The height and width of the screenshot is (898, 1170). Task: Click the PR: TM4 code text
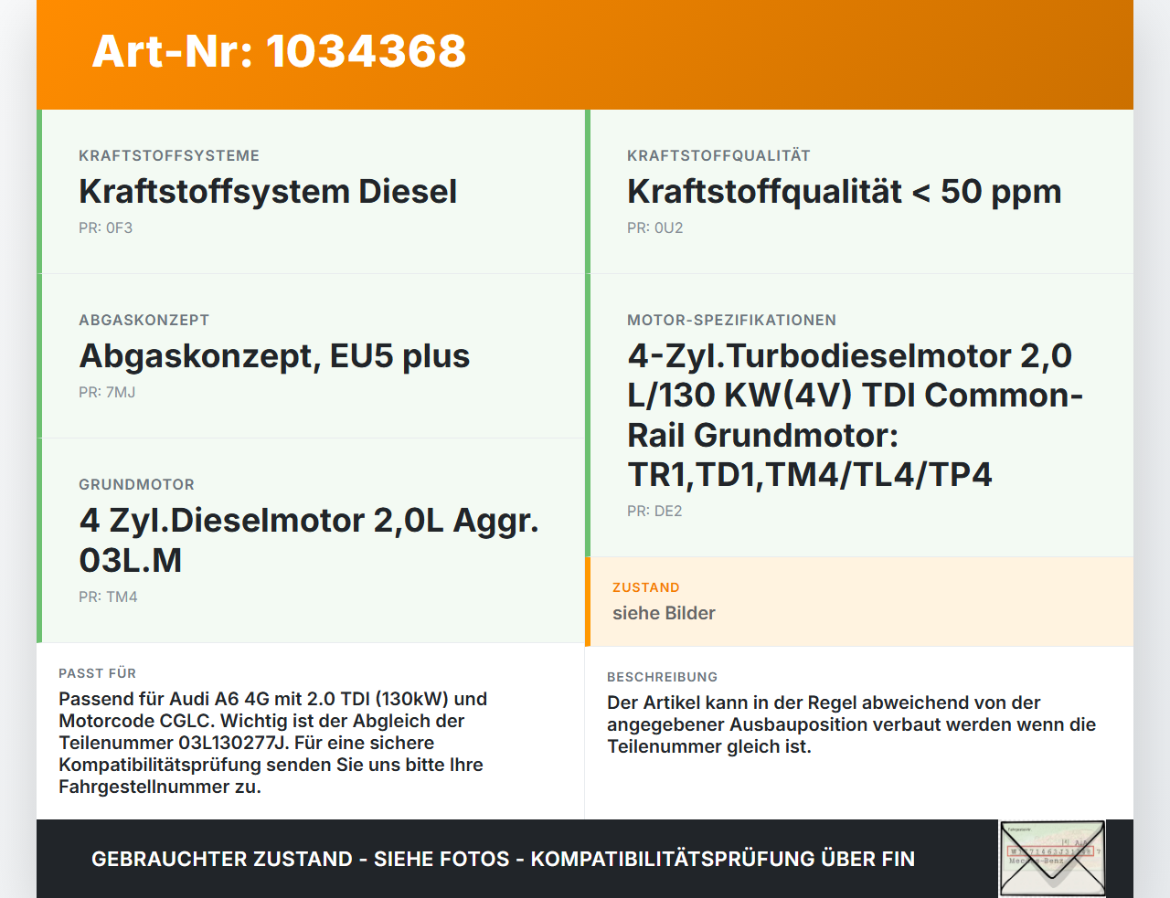tap(108, 597)
